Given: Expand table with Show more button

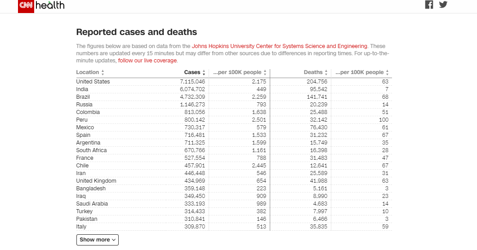Looking at the screenshot, I should pos(97,240).
